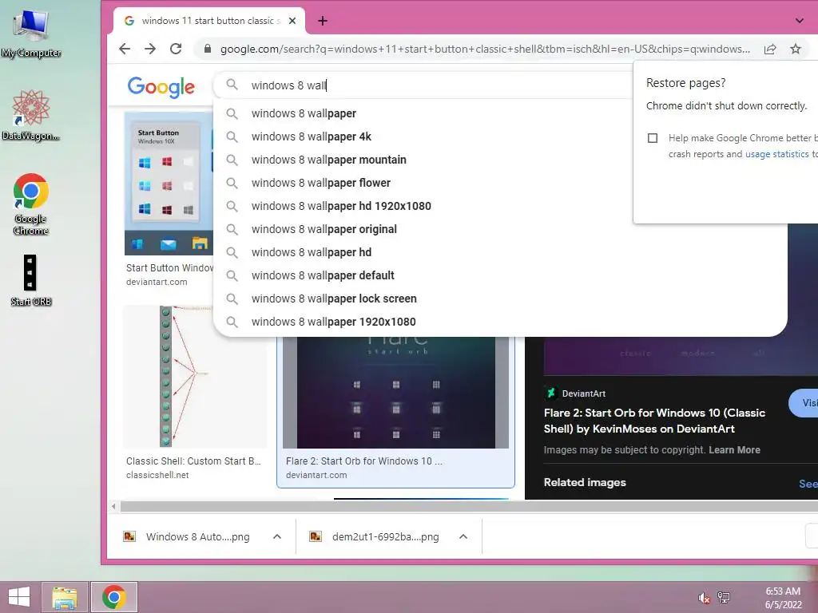Viewport: 818px width, 613px height.
Task: Click the classicshell.net source link
Action: click(157, 476)
